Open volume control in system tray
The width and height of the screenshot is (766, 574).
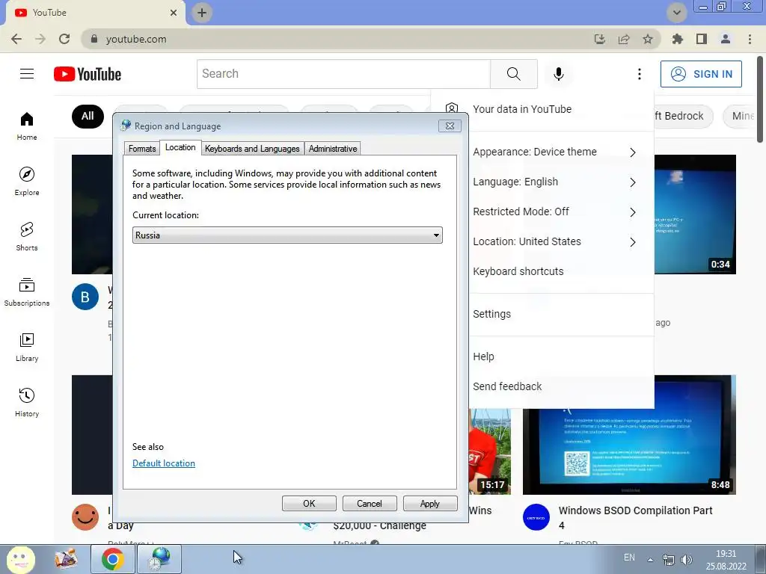[x=687, y=559]
